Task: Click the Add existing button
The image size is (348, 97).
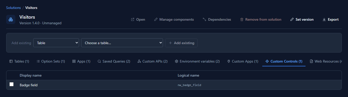Action: [x=181, y=43]
